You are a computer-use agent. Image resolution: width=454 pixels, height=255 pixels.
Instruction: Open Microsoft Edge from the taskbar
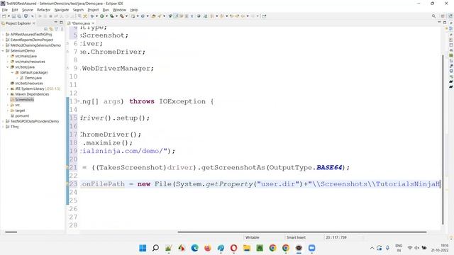click(194, 248)
